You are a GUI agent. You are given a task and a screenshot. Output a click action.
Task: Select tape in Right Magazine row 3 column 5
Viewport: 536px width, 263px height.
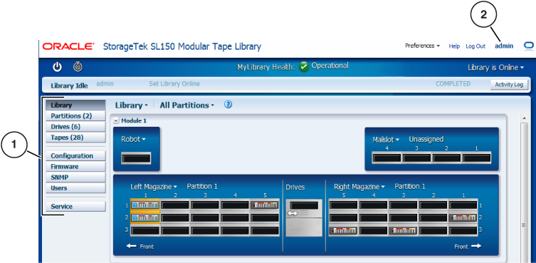click(344, 231)
